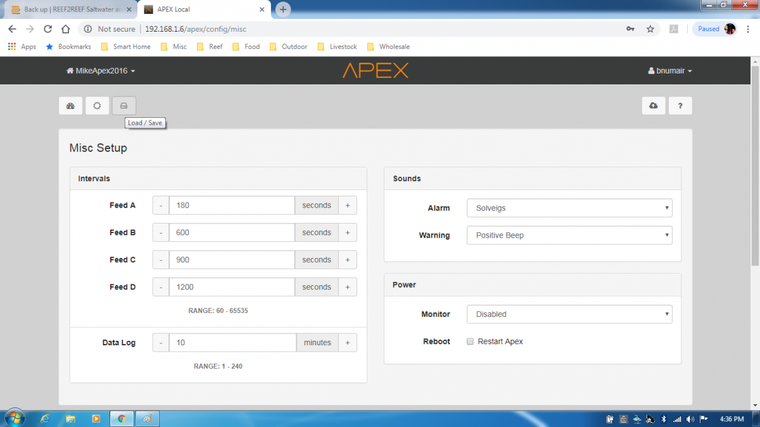Increase Feed B with plus button
The width and height of the screenshot is (760, 427).
click(x=348, y=233)
